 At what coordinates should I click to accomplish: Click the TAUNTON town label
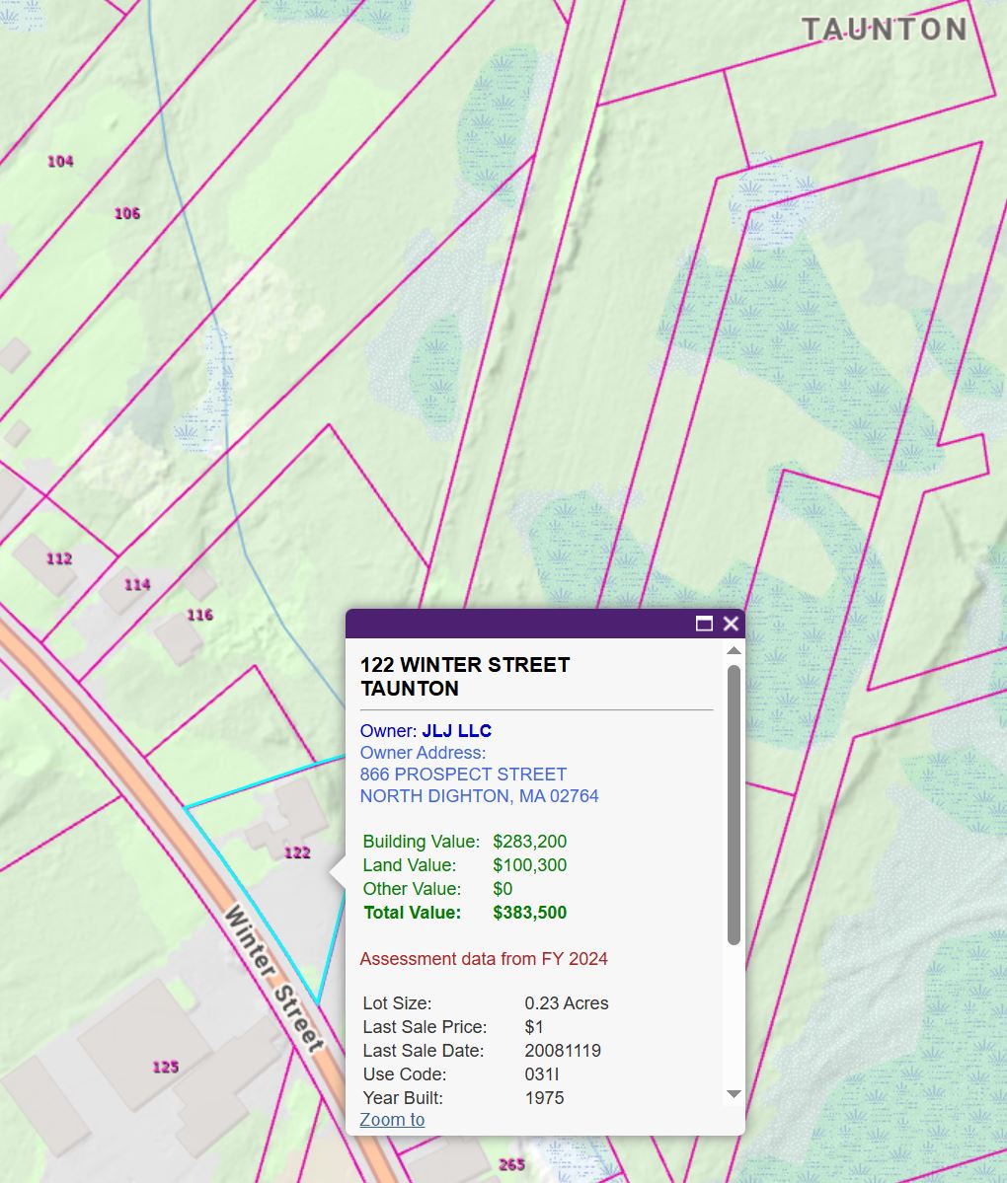click(x=884, y=30)
